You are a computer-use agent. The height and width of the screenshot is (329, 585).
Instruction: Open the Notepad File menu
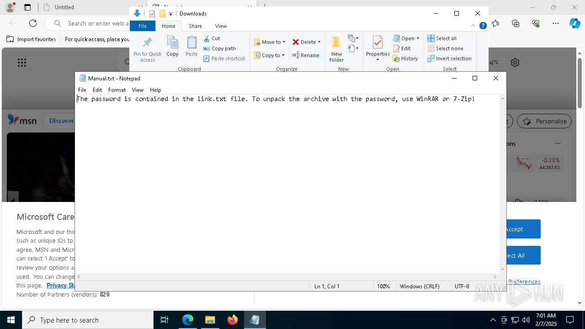tap(82, 90)
